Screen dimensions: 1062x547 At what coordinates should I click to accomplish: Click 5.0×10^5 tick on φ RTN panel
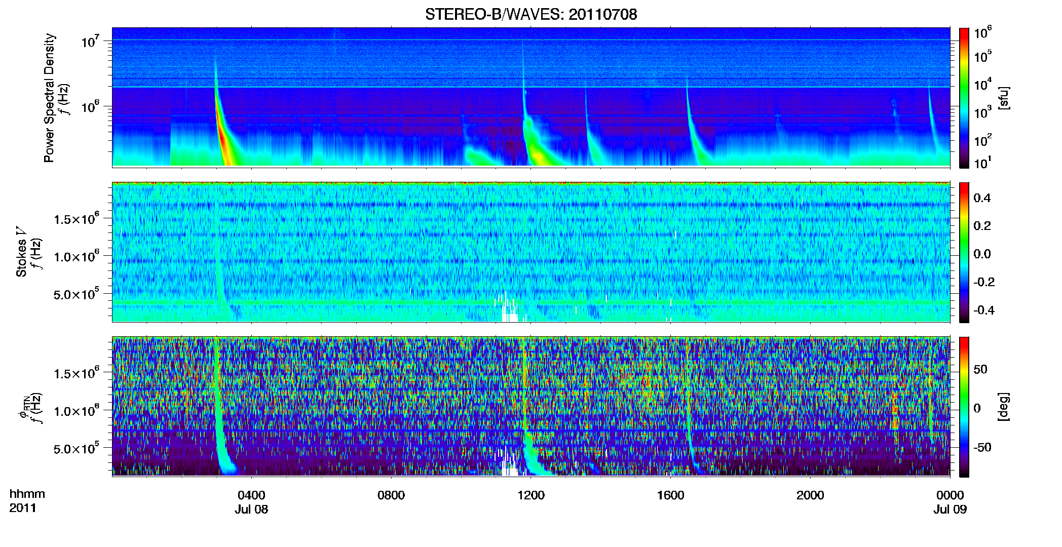pos(77,448)
